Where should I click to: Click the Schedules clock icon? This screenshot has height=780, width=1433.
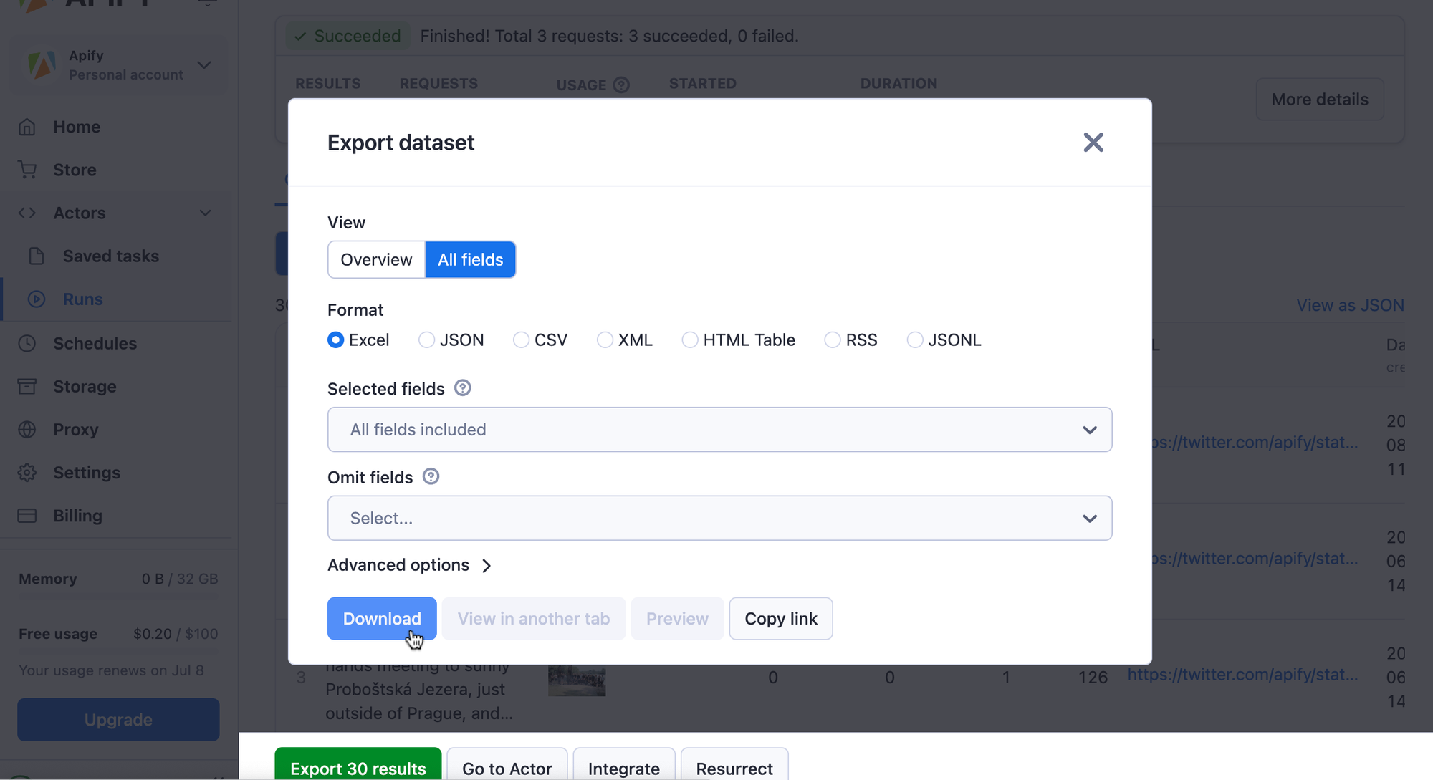pos(27,343)
